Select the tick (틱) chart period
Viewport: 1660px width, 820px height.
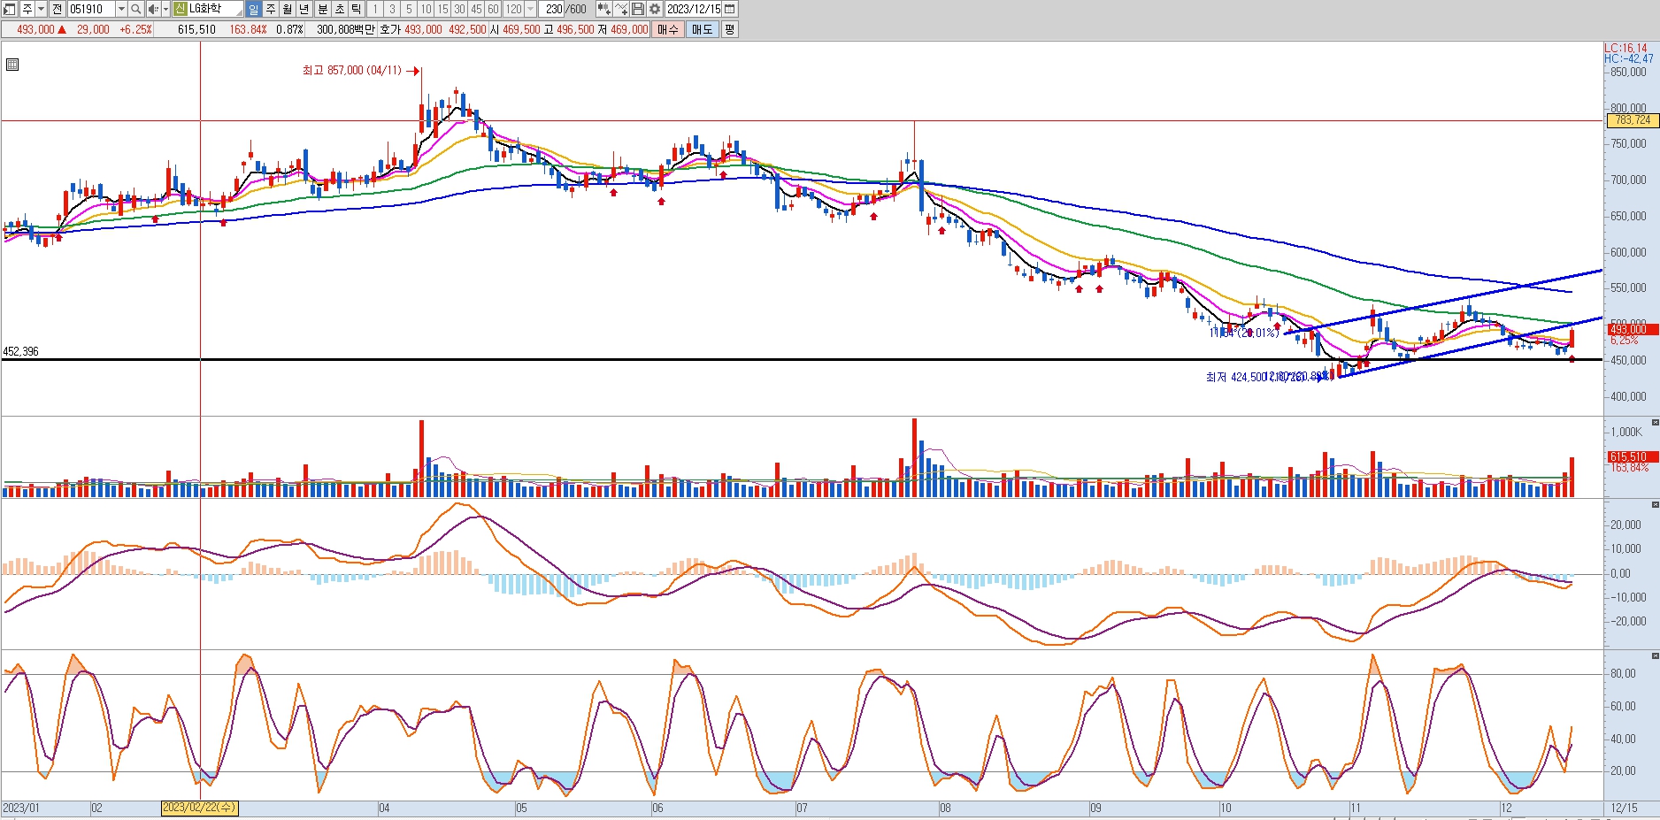[x=357, y=9]
